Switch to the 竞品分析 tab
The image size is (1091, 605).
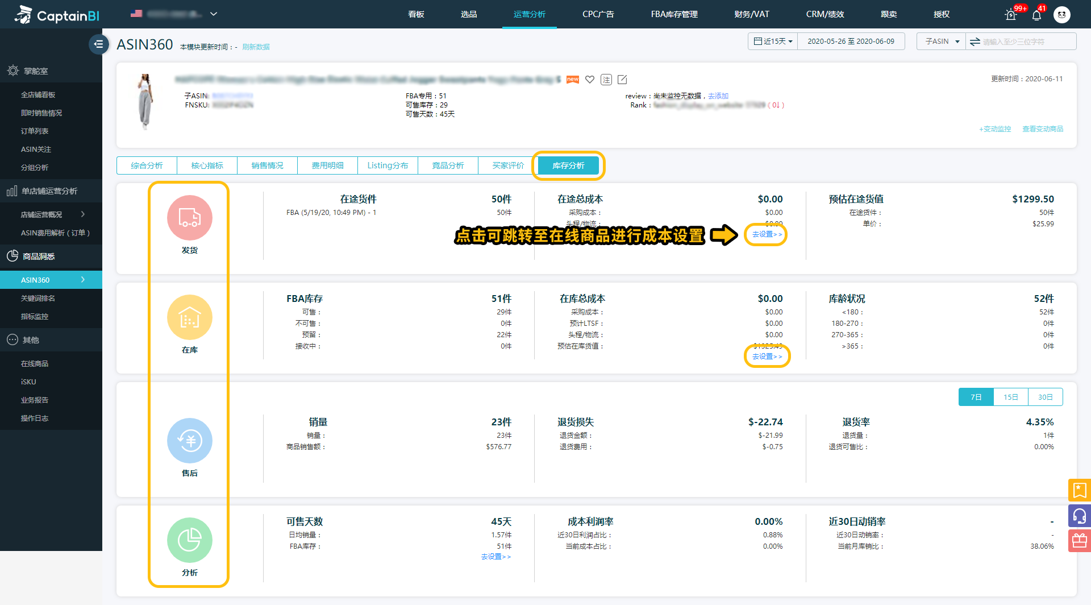click(x=448, y=165)
